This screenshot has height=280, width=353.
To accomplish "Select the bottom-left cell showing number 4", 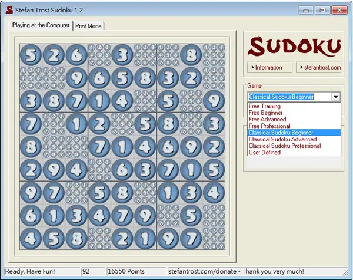I will click(x=31, y=238).
